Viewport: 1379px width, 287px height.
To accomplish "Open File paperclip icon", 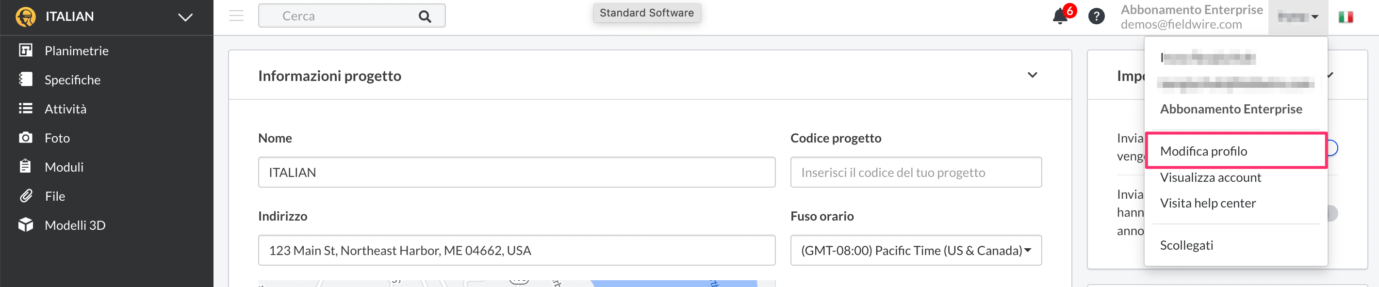I will coord(26,196).
